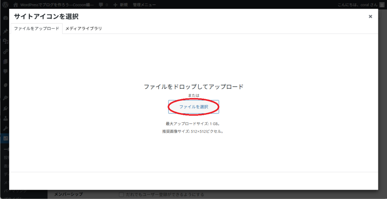Click the ファイルを選択 button
The width and height of the screenshot is (387, 199).
coord(193,107)
